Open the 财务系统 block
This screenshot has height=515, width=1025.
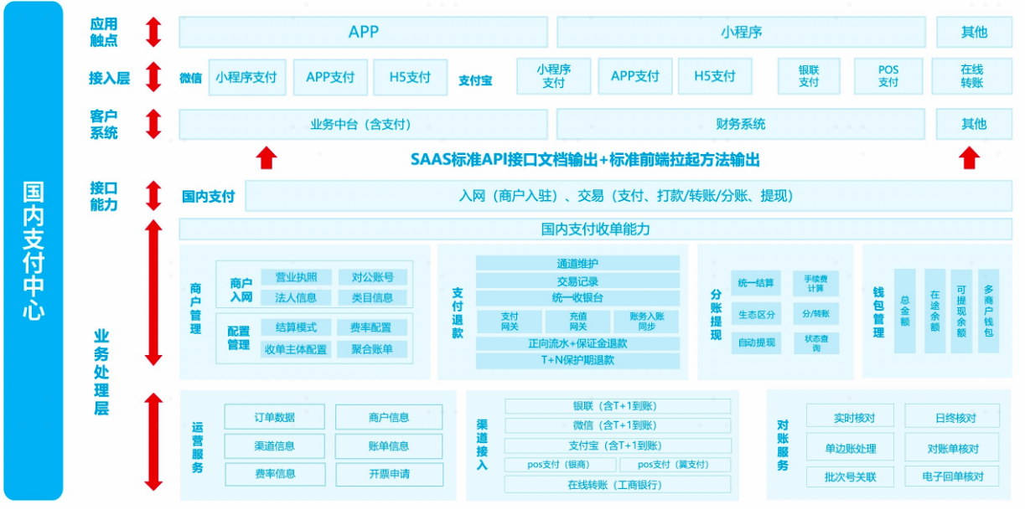tap(741, 124)
